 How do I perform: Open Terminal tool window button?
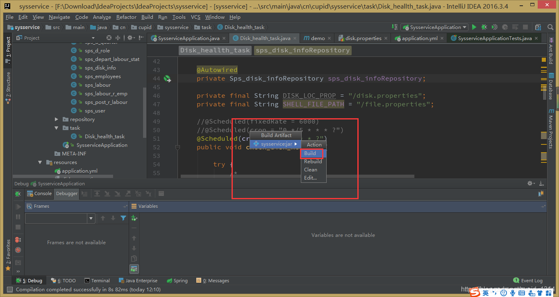[97, 281]
